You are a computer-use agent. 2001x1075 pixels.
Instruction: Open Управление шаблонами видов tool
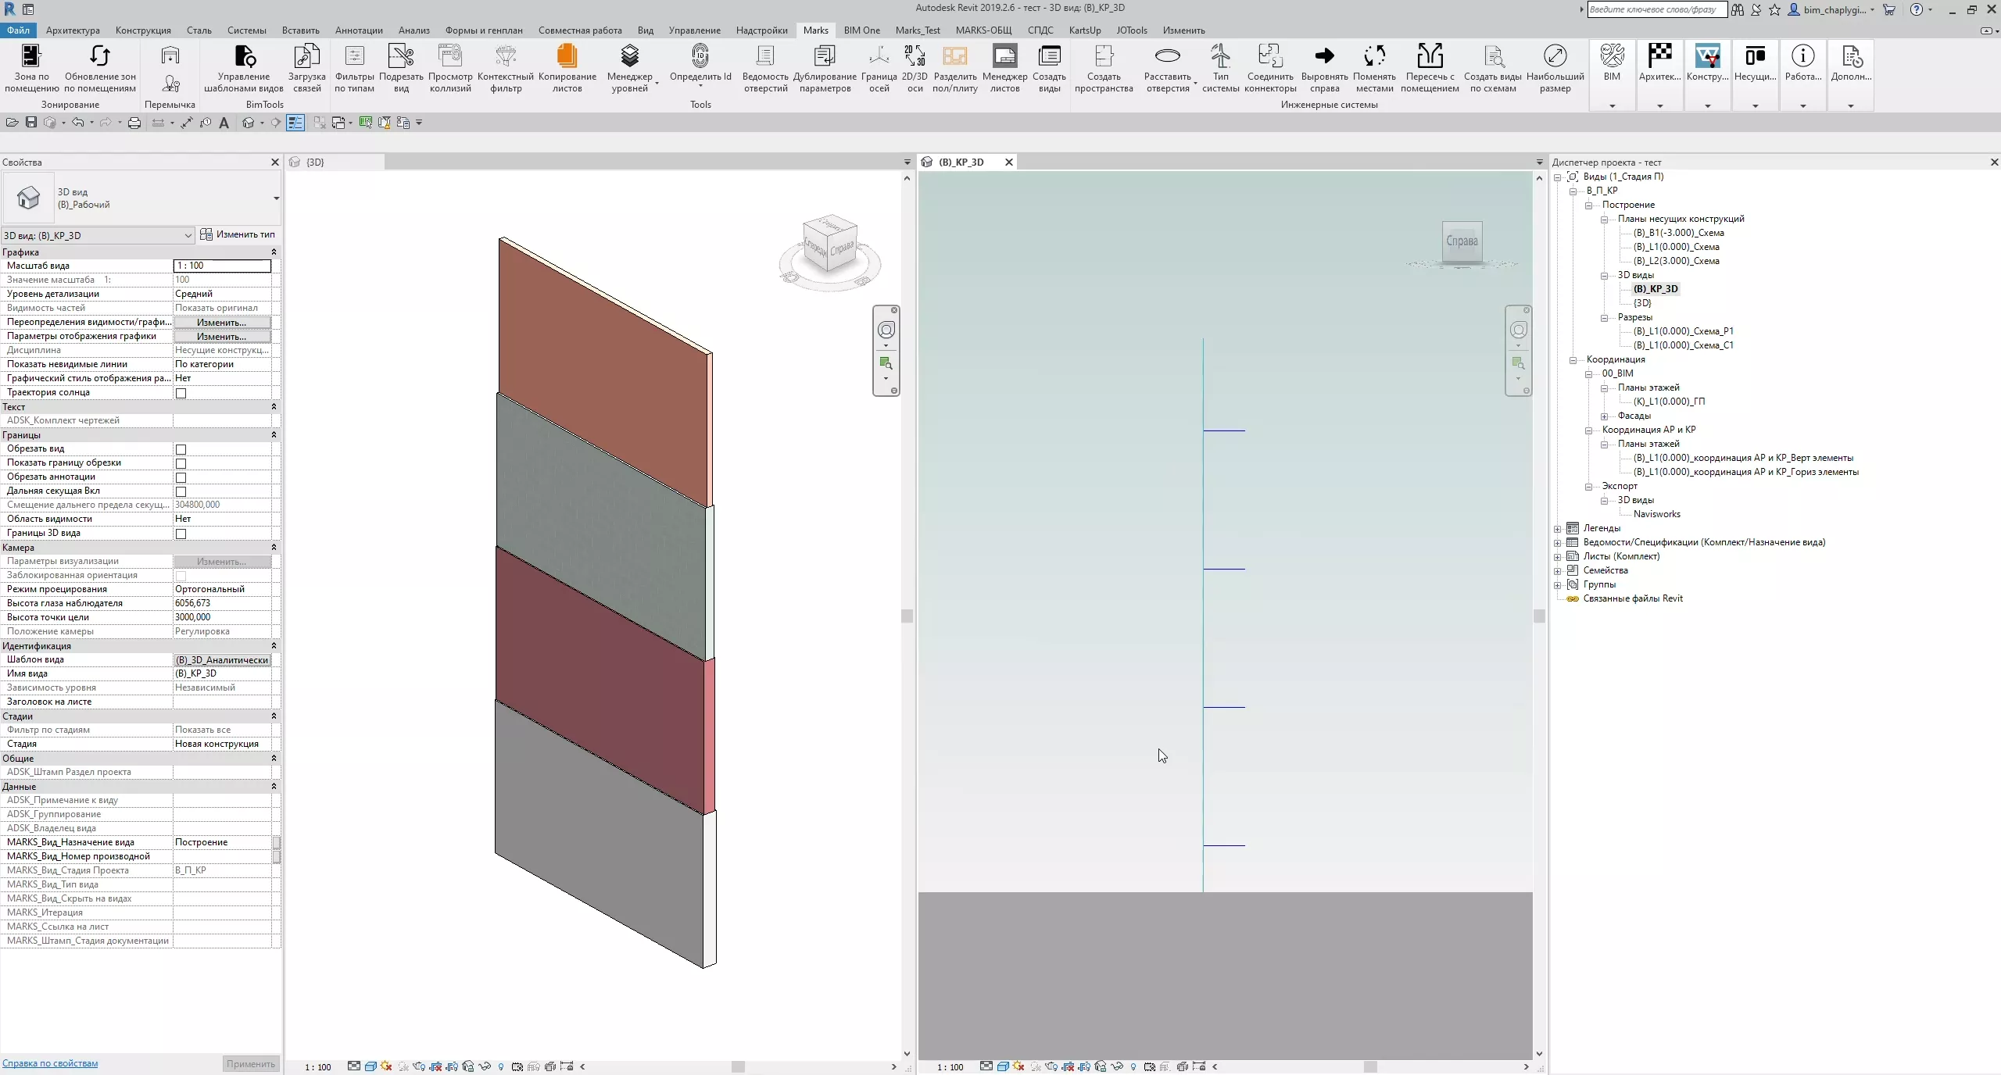(244, 57)
